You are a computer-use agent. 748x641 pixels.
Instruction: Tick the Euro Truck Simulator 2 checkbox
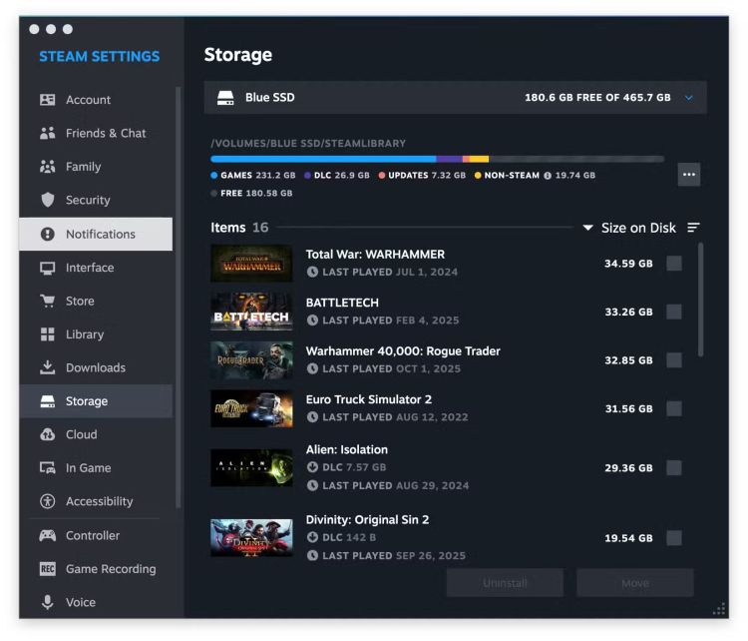pyautogui.click(x=674, y=408)
